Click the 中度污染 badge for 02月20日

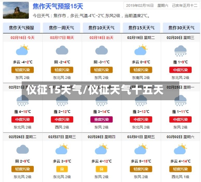pos(180,70)
